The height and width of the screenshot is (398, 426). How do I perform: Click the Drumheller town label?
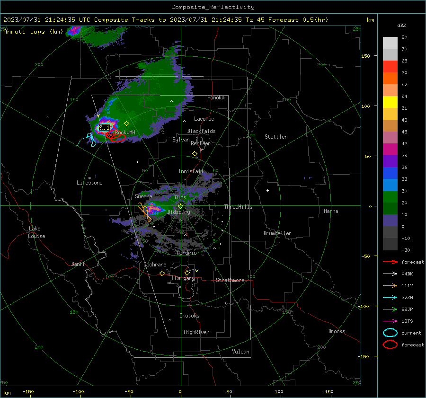pos(277,233)
